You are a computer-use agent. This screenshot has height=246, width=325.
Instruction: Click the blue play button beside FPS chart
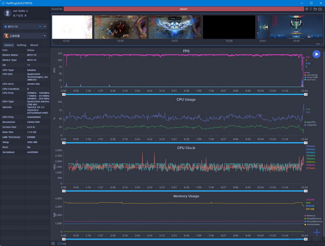tap(316, 54)
